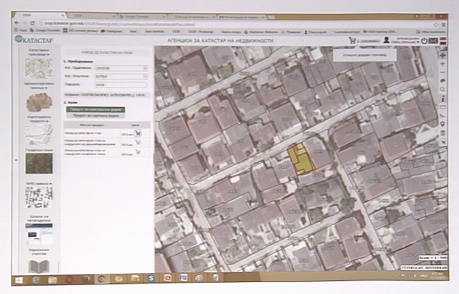Click the power log-out icon

(x=424, y=41)
